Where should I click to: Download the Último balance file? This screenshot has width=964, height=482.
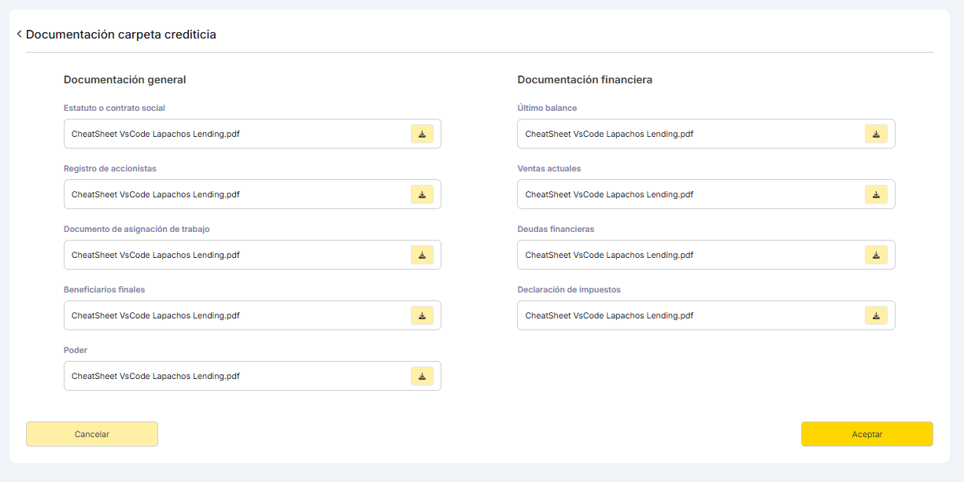pyautogui.click(x=876, y=134)
